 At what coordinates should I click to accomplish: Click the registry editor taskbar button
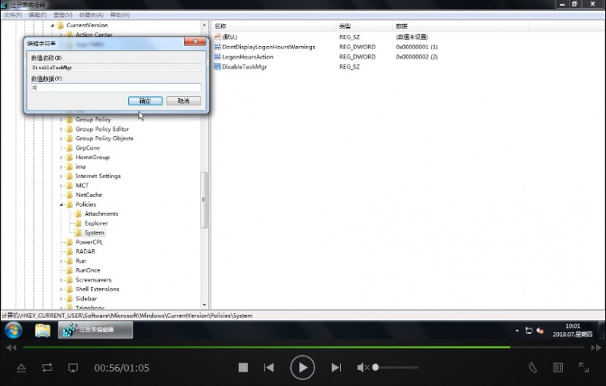tap(95, 330)
